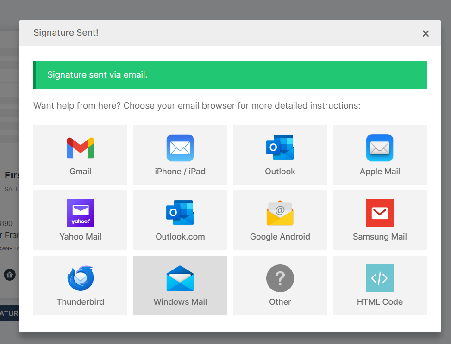Image resolution: width=451 pixels, height=344 pixels.
Task: Select the Windows Mail envelope icon
Action: [180, 278]
